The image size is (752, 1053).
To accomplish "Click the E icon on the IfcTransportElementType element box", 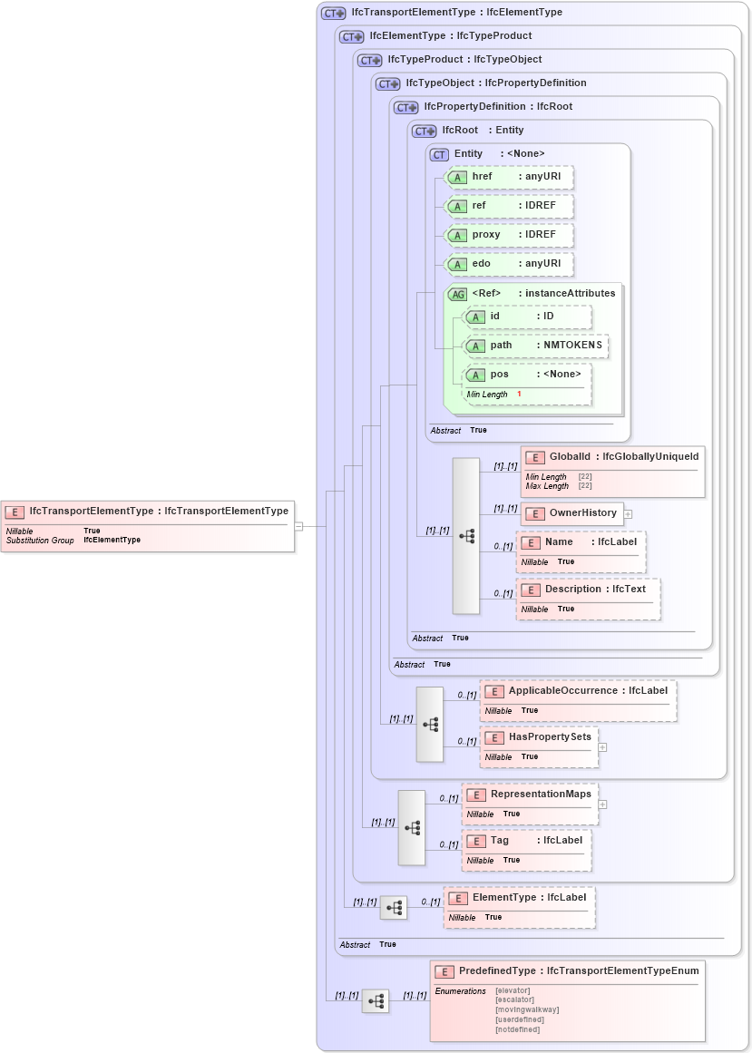I will [13, 511].
